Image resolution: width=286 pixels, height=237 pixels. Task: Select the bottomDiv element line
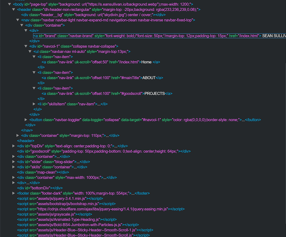40,188
